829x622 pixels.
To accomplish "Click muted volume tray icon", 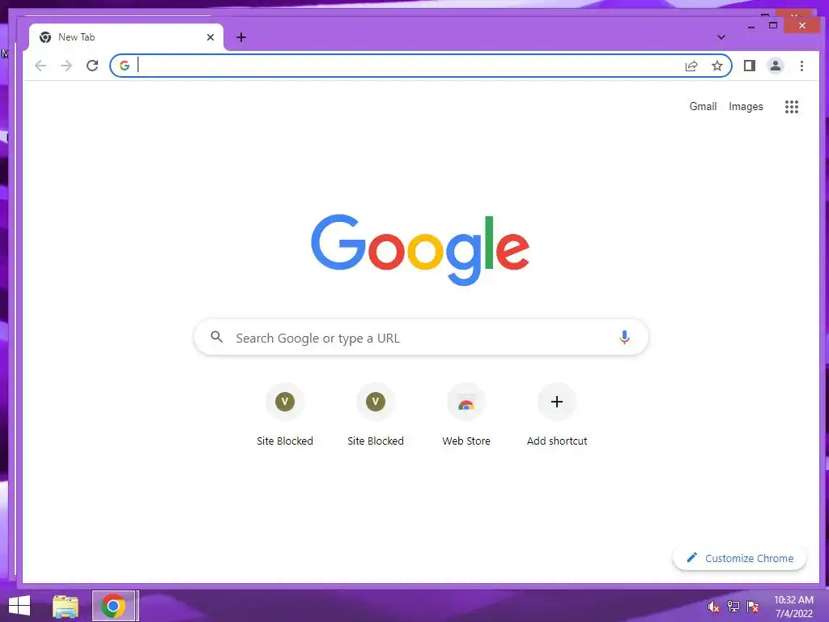I will 712,607.
